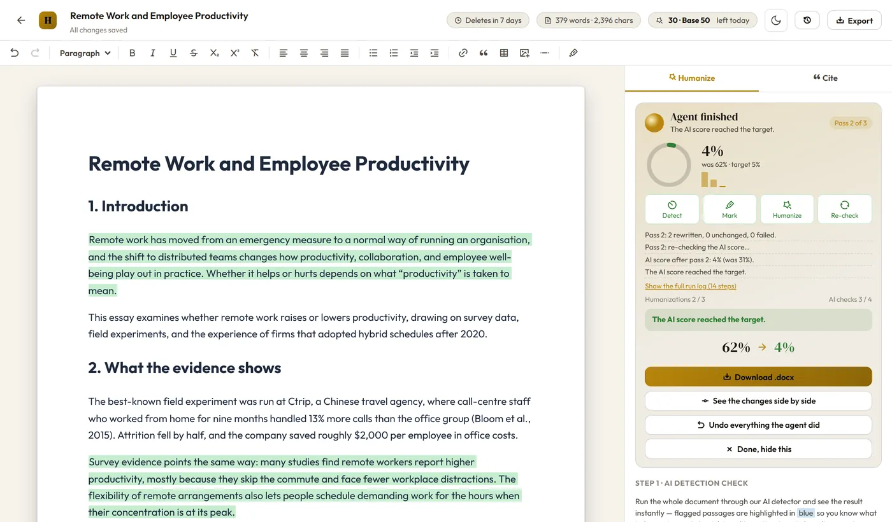
Task: Click the green AI score reached target banner
Action: point(758,320)
